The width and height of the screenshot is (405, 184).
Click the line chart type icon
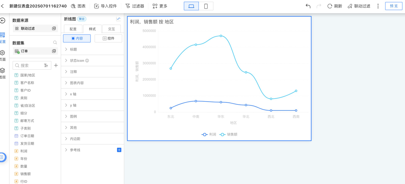coord(118,19)
